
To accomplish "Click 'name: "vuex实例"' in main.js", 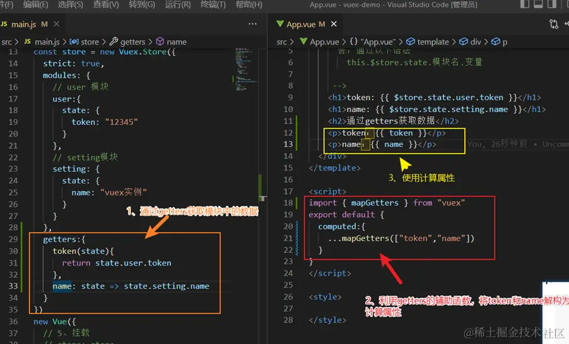I will pos(109,192).
